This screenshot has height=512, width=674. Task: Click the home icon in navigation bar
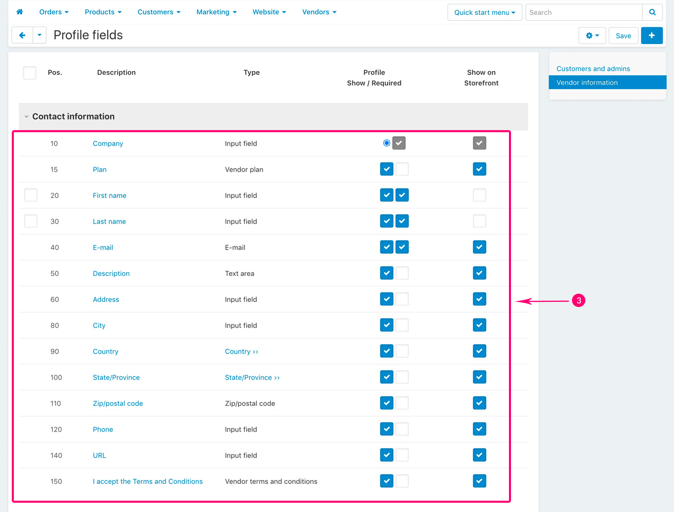tap(19, 12)
